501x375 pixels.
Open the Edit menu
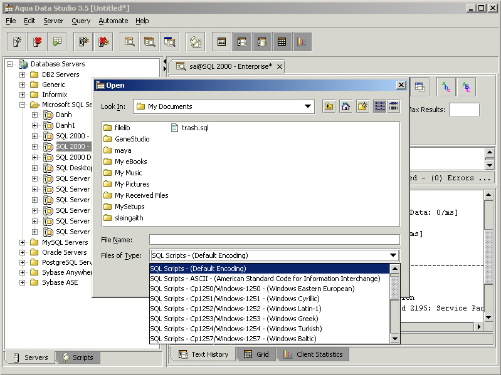(x=29, y=21)
